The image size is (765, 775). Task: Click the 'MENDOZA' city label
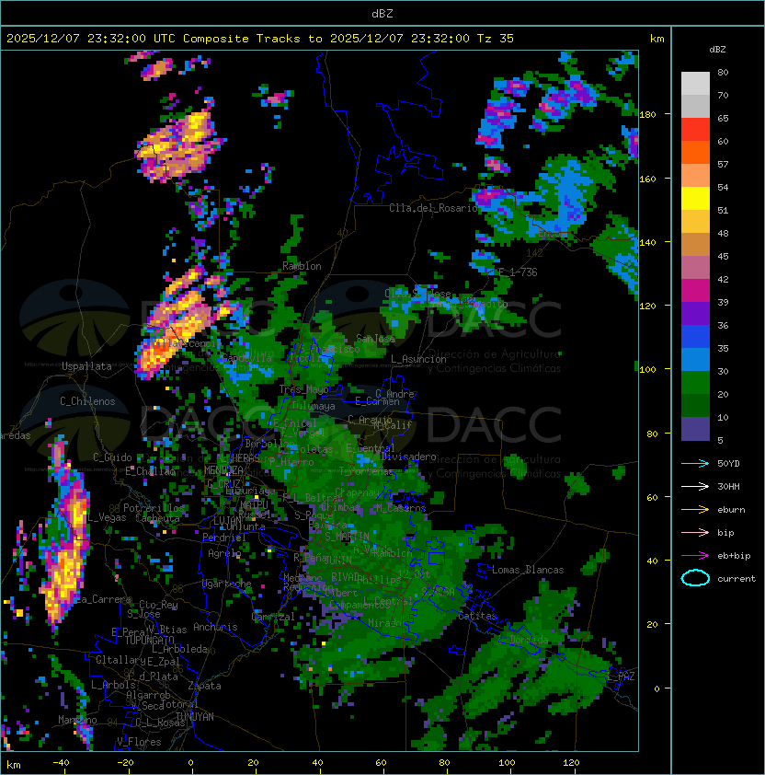223,469
